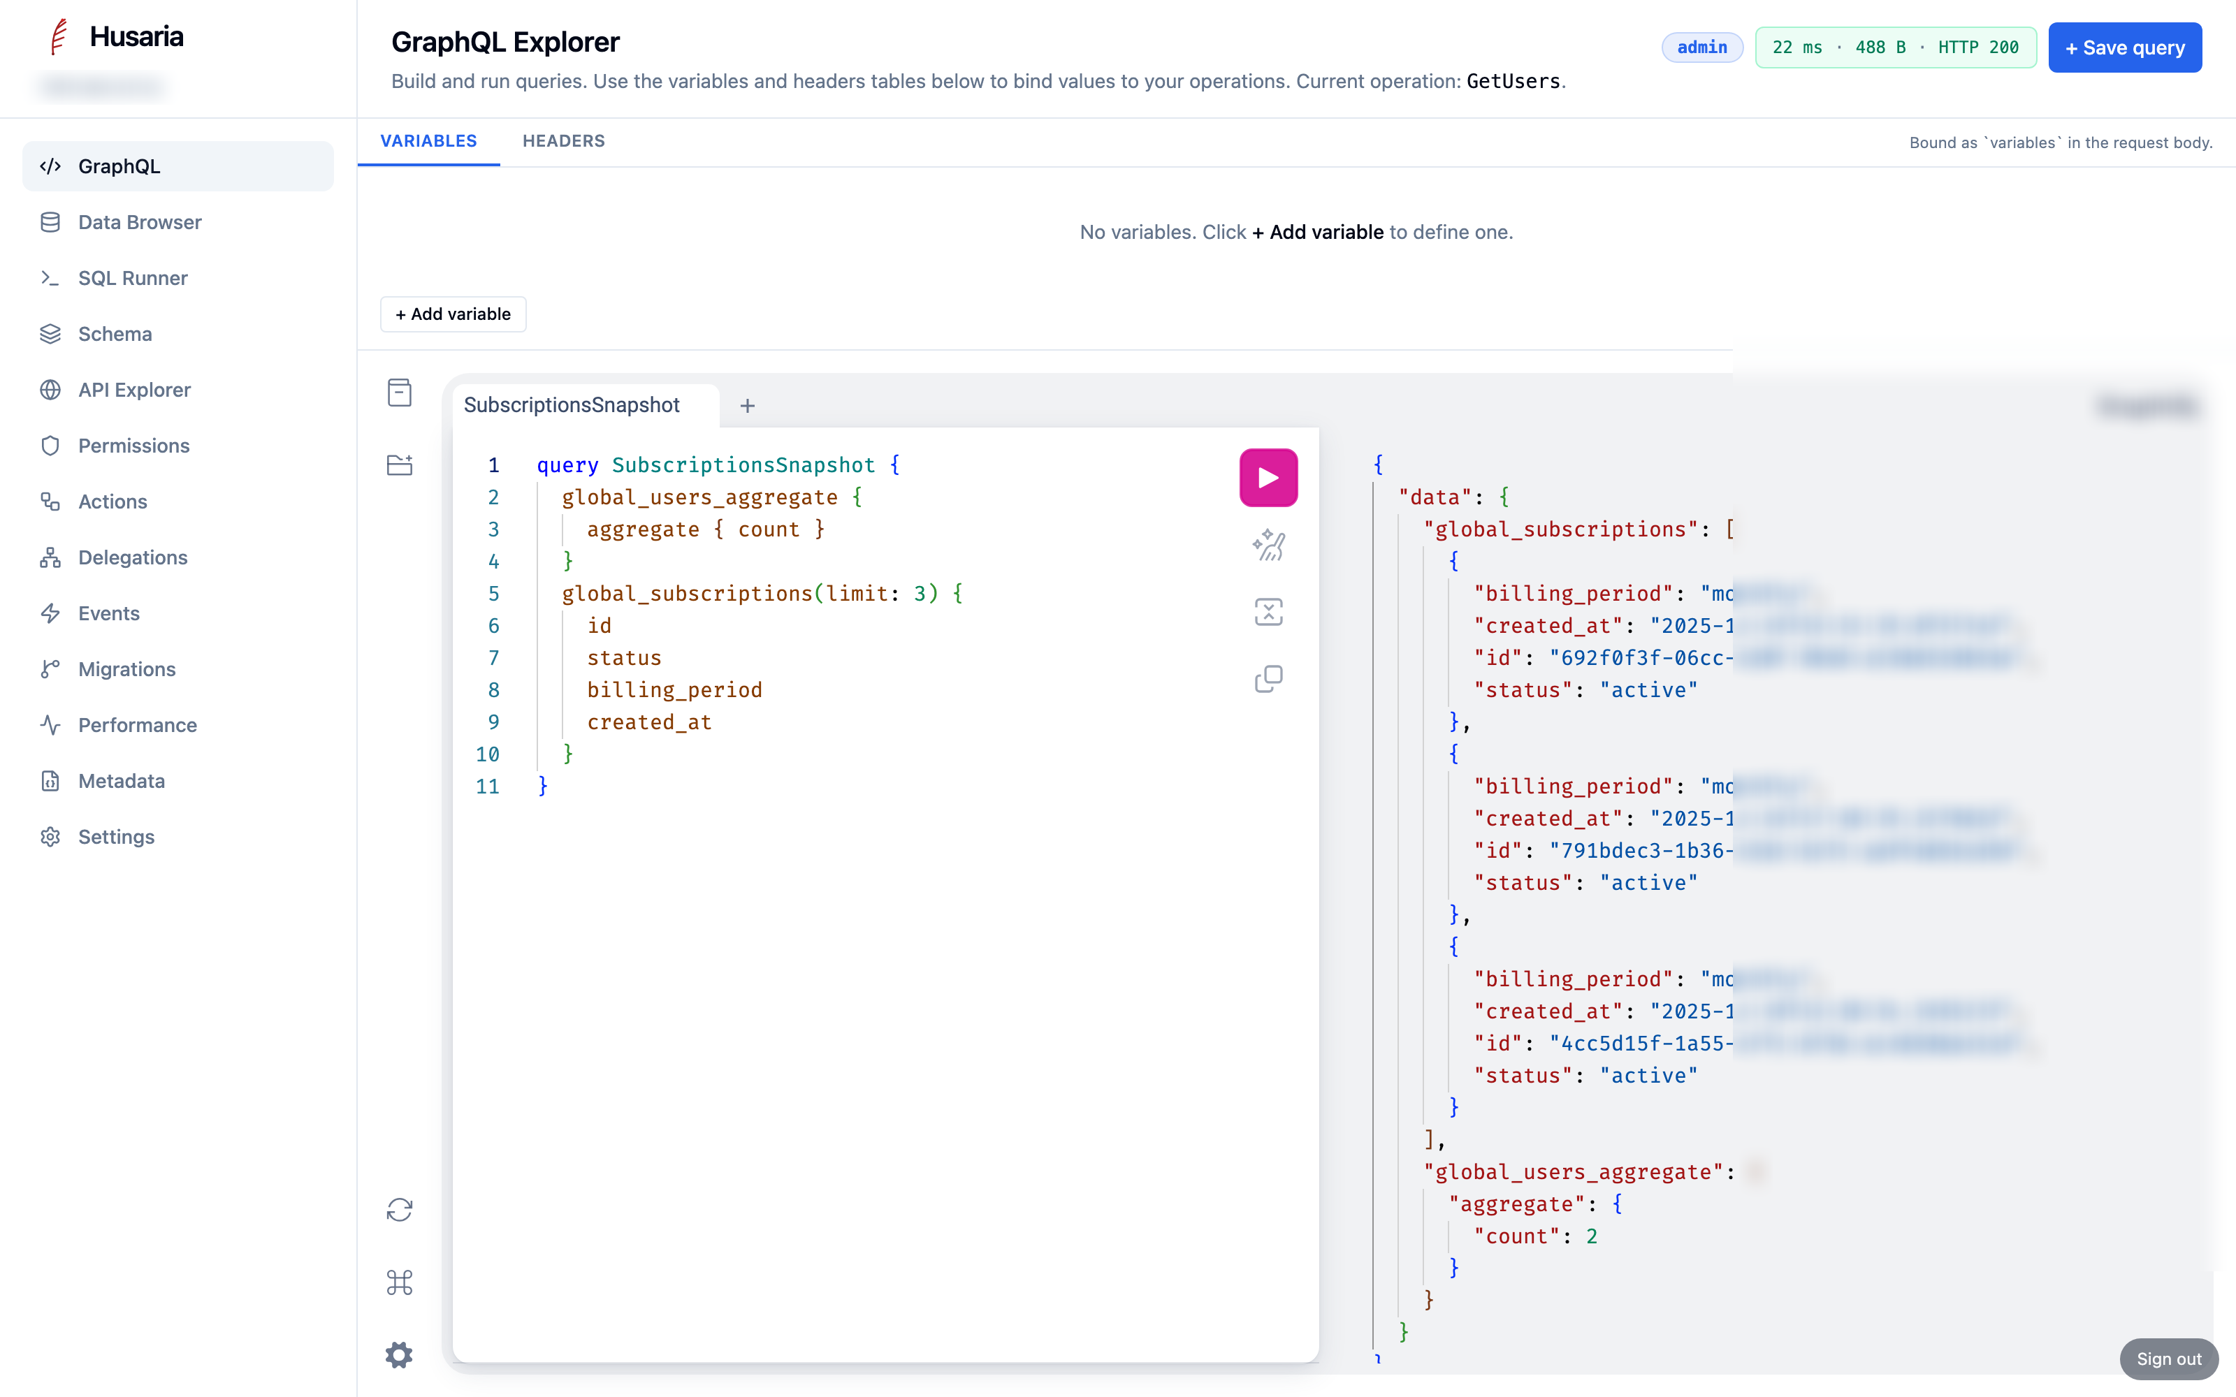The image size is (2236, 1397).
Task: Click the first "status": "active" response line
Action: pyautogui.click(x=1585, y=690)
